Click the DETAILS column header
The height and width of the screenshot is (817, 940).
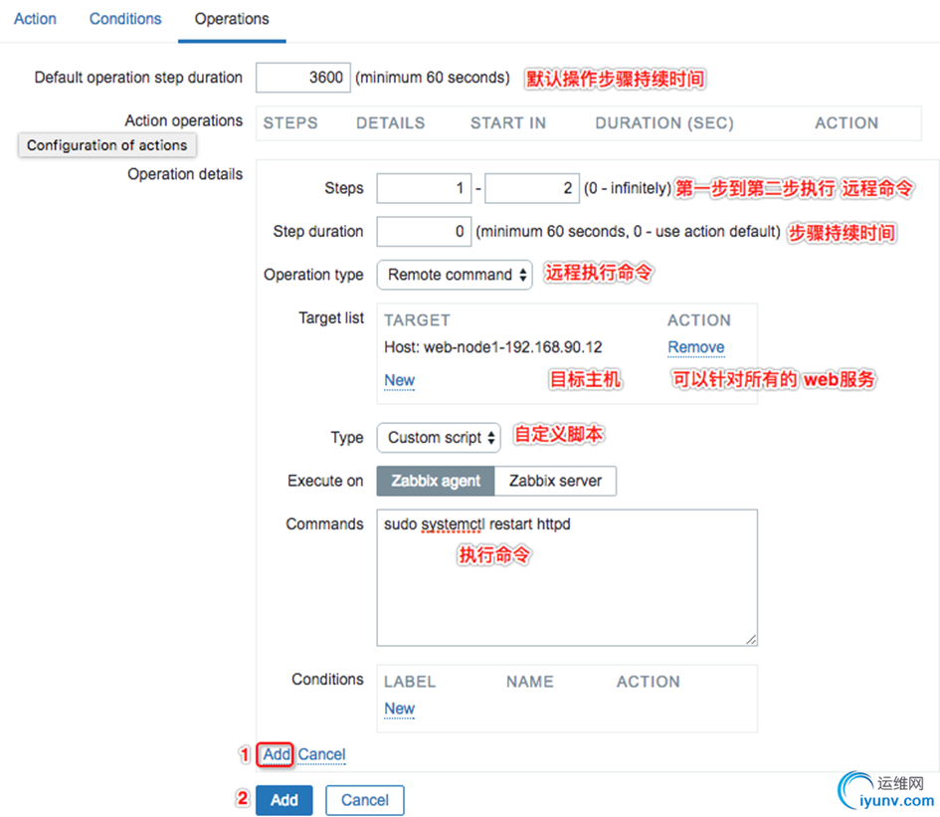[x=390, y=123]
